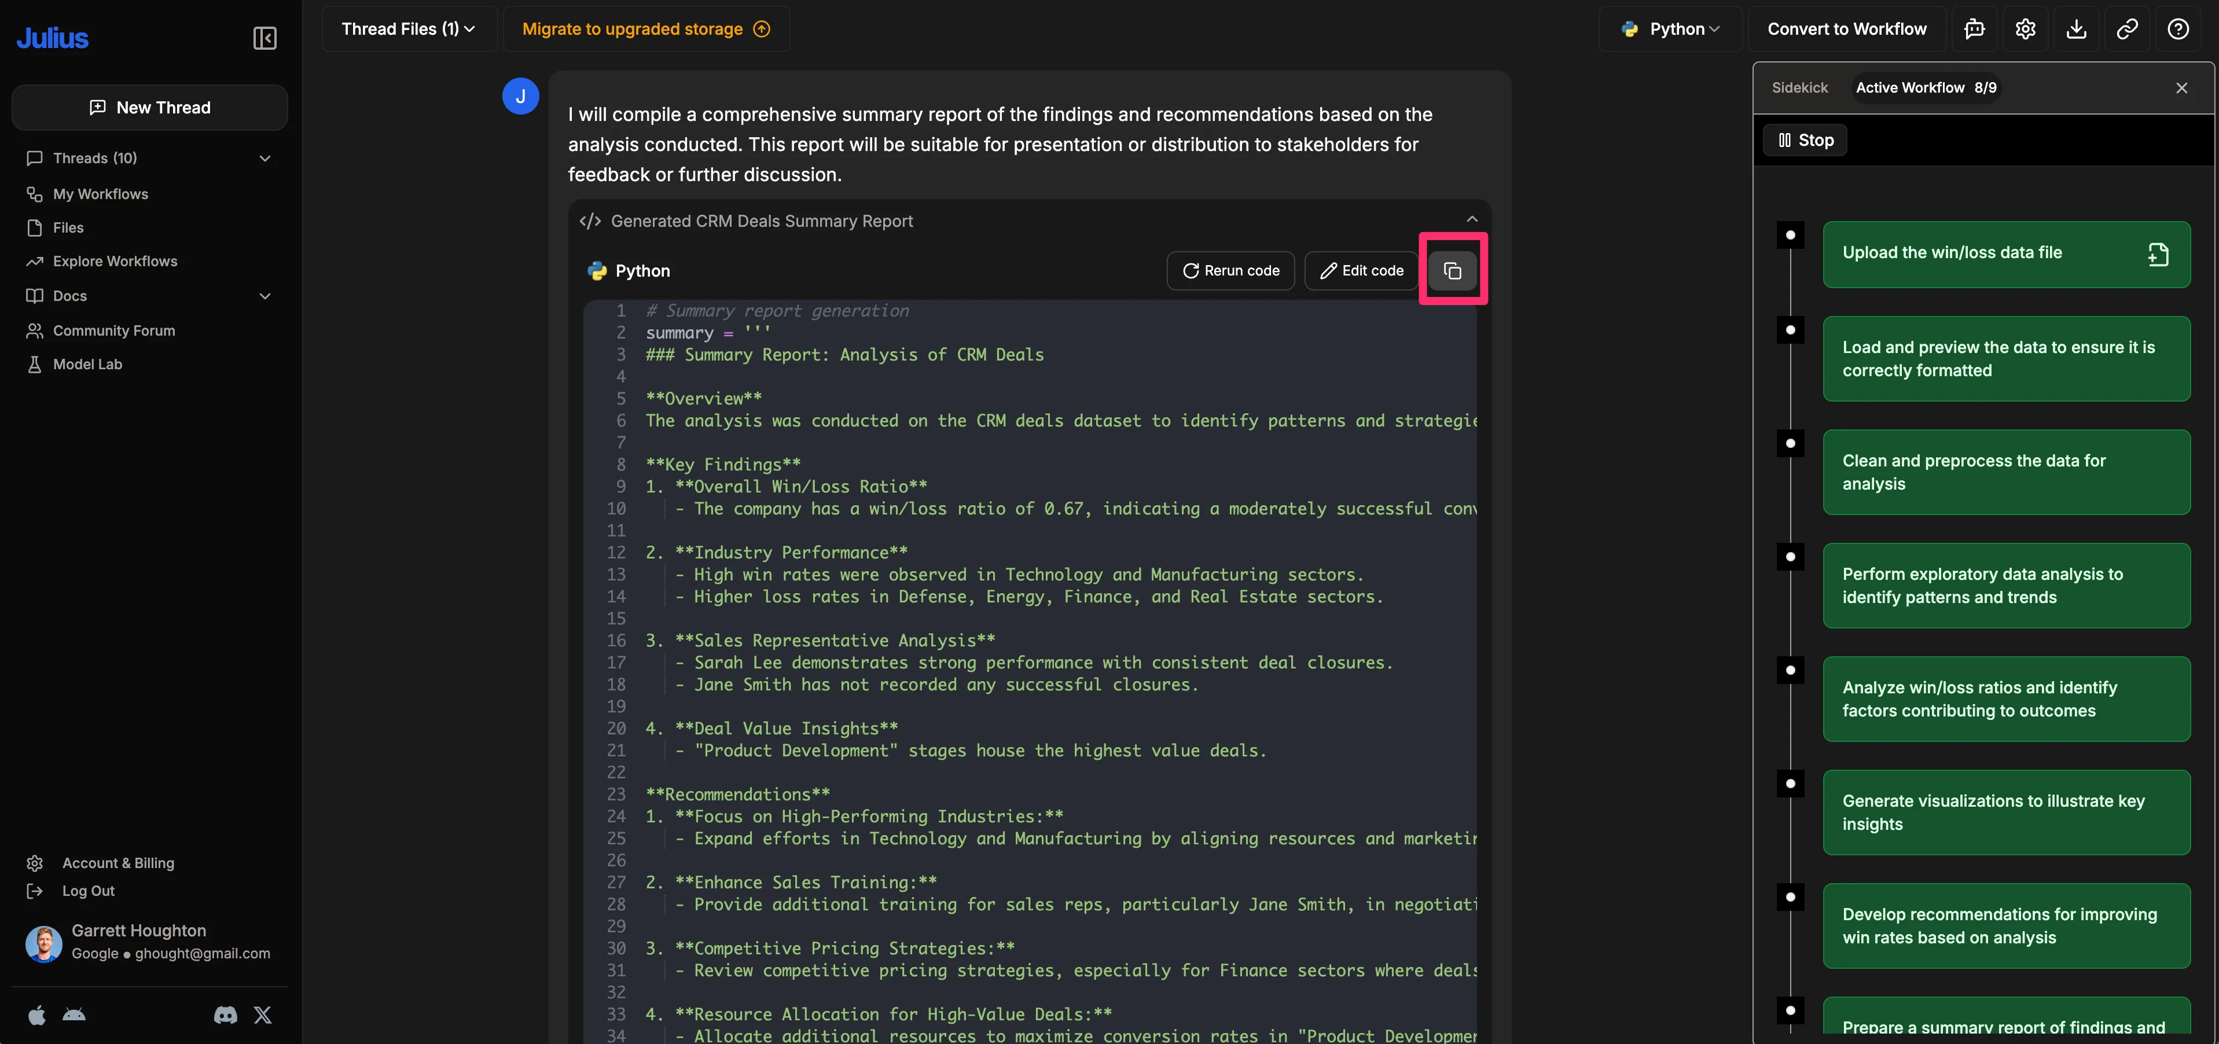Click the share link icon
The image size is (2219, 1044).
pyautogui.click(x=2127, y=30)
